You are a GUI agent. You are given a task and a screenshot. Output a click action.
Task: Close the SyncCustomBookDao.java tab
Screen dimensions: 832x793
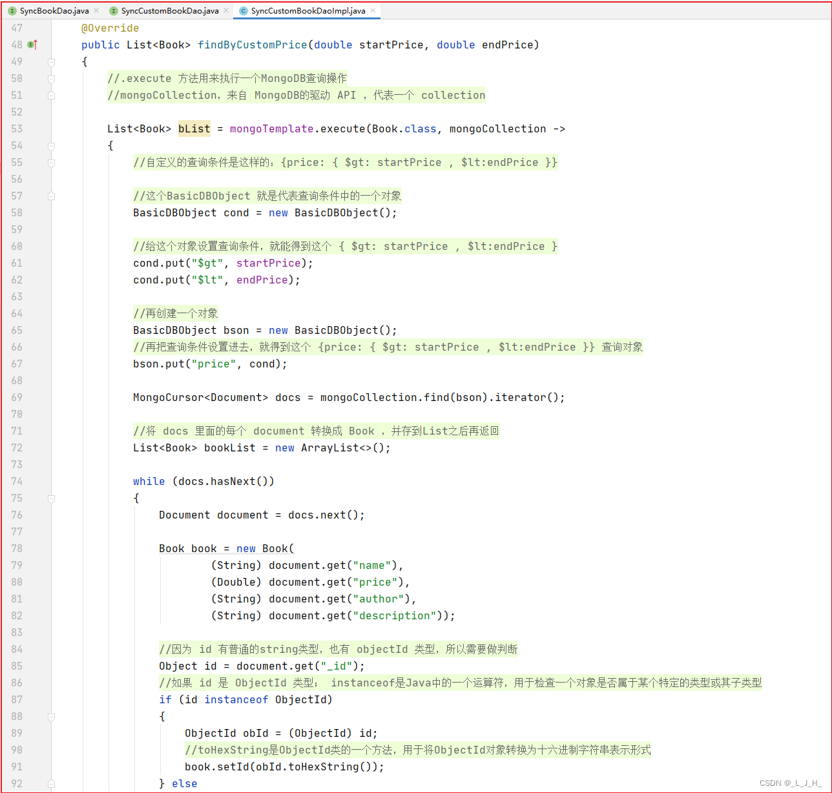click(226, 11)
